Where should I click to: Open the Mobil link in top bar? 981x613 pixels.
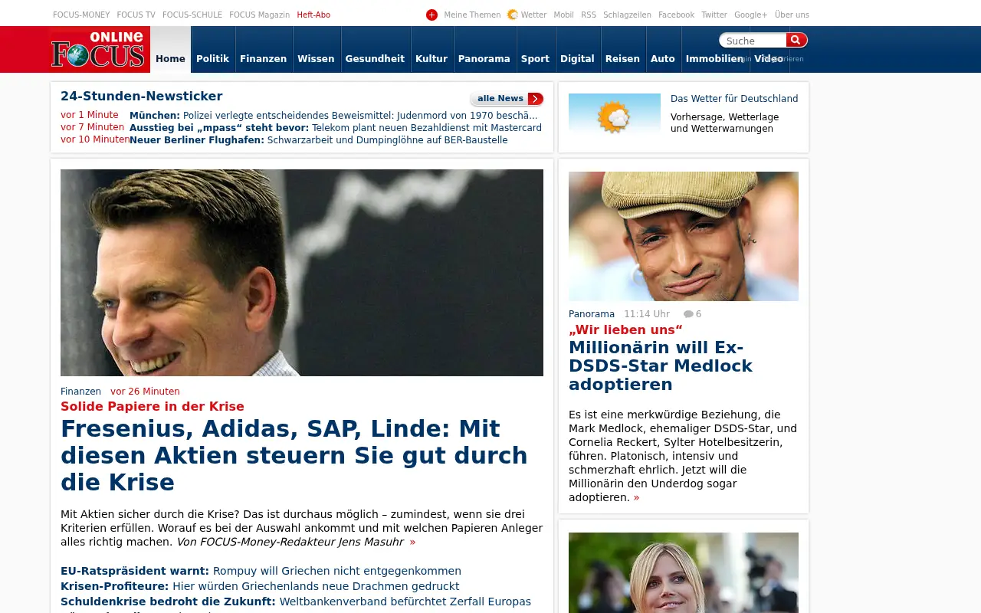point(563,15)
